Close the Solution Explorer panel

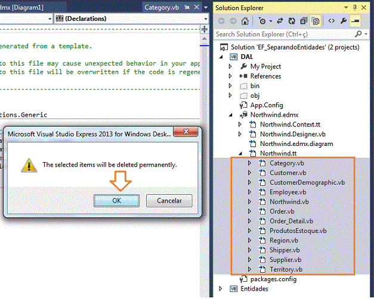tap(364, 8)
